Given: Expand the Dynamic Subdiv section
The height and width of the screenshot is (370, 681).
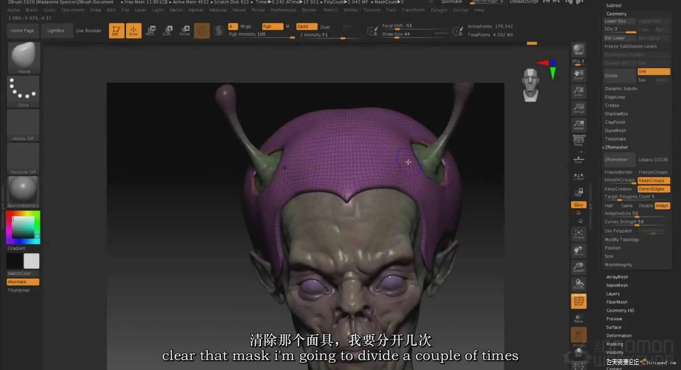Looking at the screenshot, I should pyautogui.click(x=621, y=88).
